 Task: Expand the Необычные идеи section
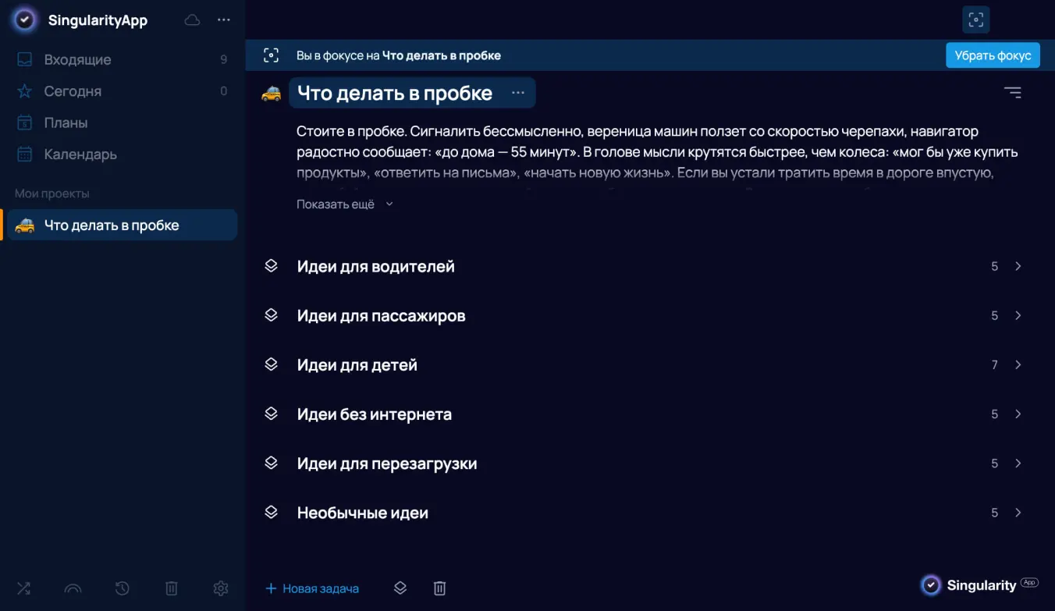point(1018,513)
